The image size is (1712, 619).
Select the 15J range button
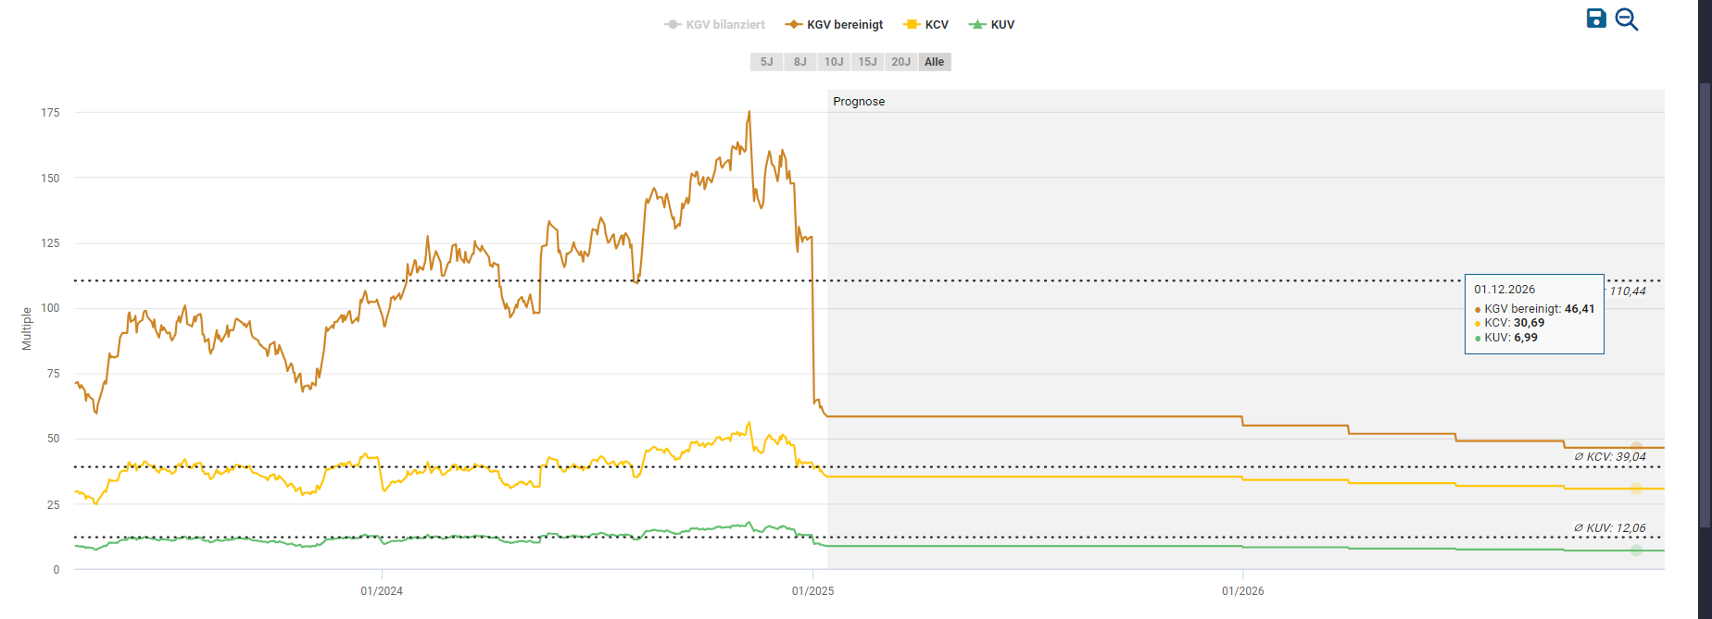[867, 62]
